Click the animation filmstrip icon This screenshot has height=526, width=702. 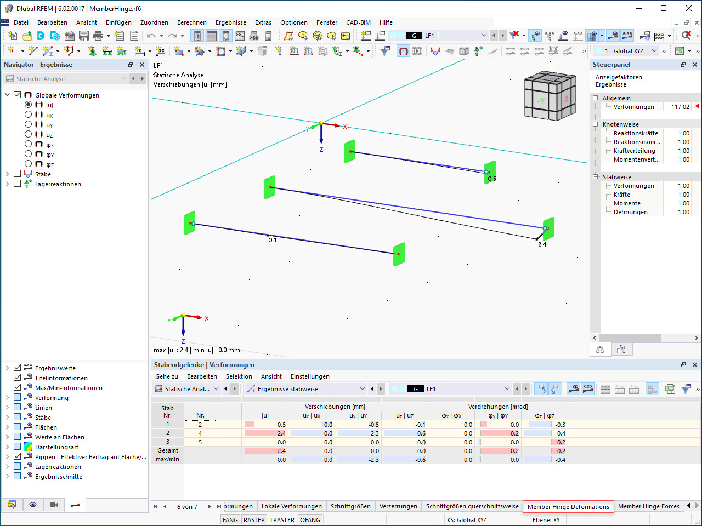pyautogui.click(x=417, y=51)
